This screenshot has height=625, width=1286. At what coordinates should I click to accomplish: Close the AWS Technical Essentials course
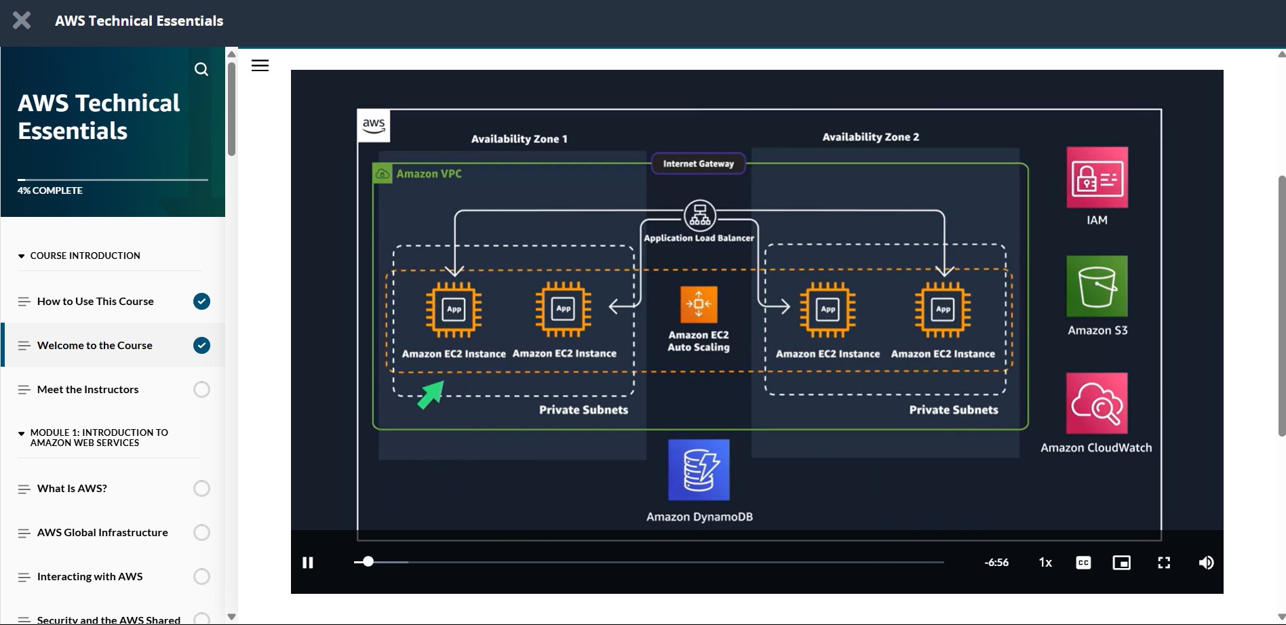pyautogui.click(x=22, y=20)
